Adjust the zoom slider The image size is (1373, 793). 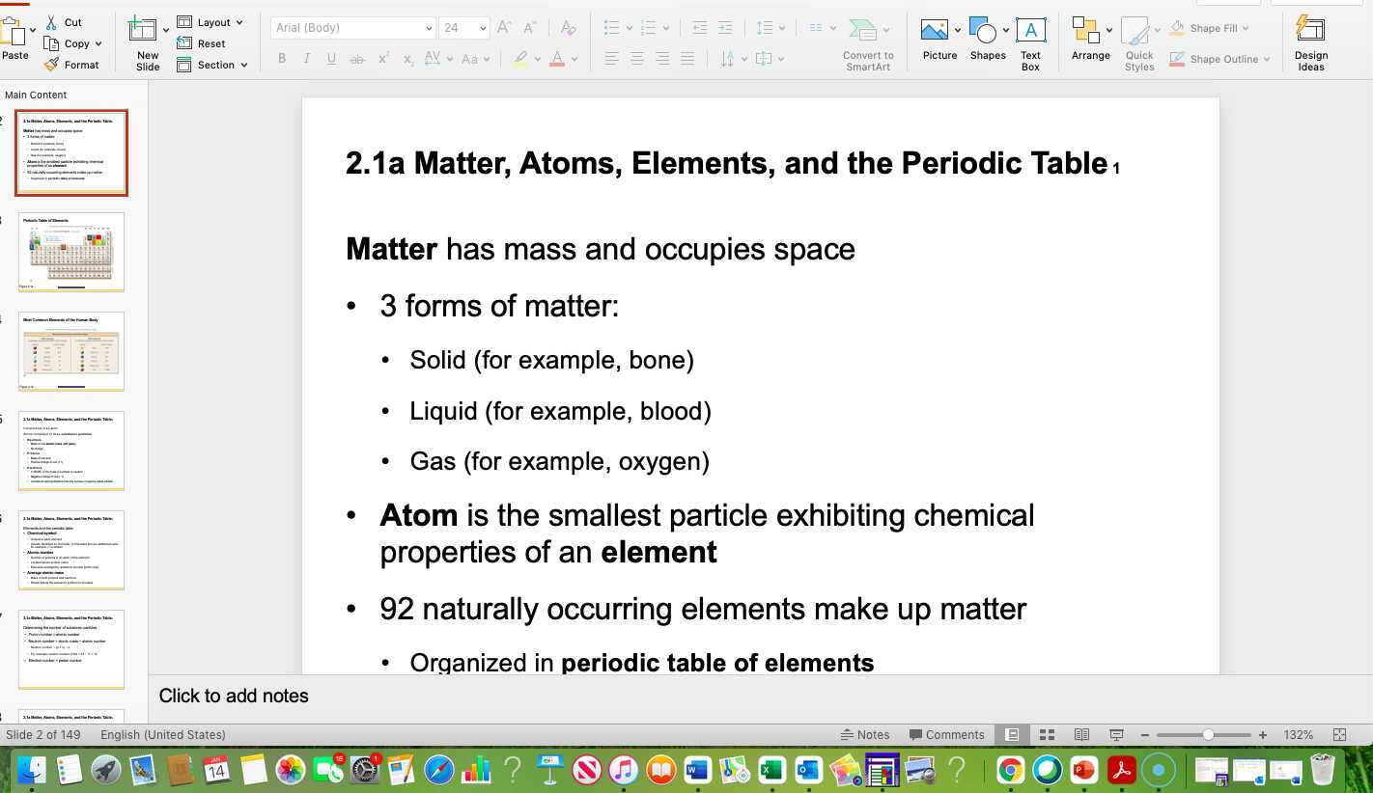[1209, 734]
